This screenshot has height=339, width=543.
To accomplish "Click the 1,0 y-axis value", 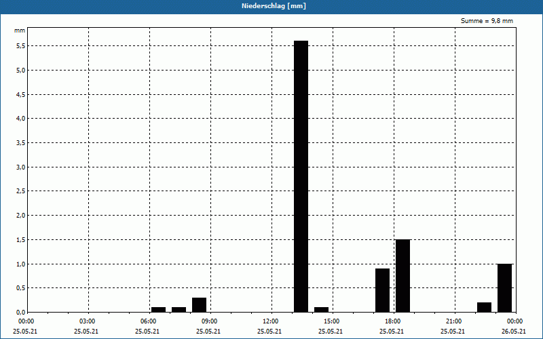I will tap(21, 264).
